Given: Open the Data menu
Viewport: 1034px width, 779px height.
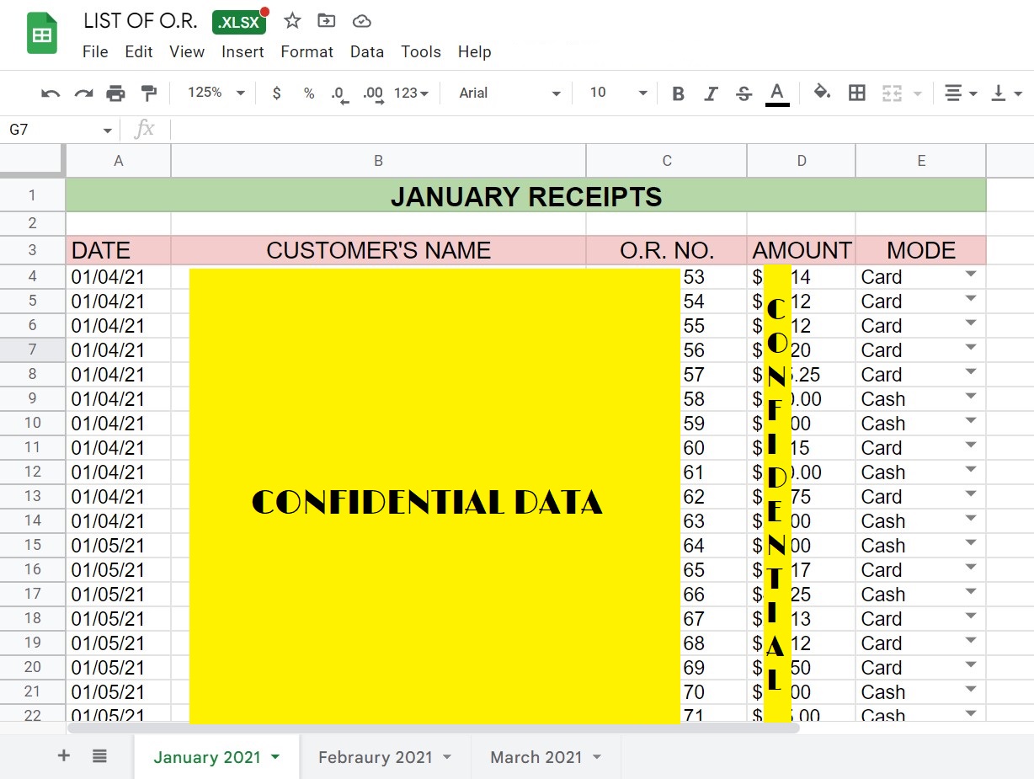Looking at the screenshot, I should tap(367, 52).
